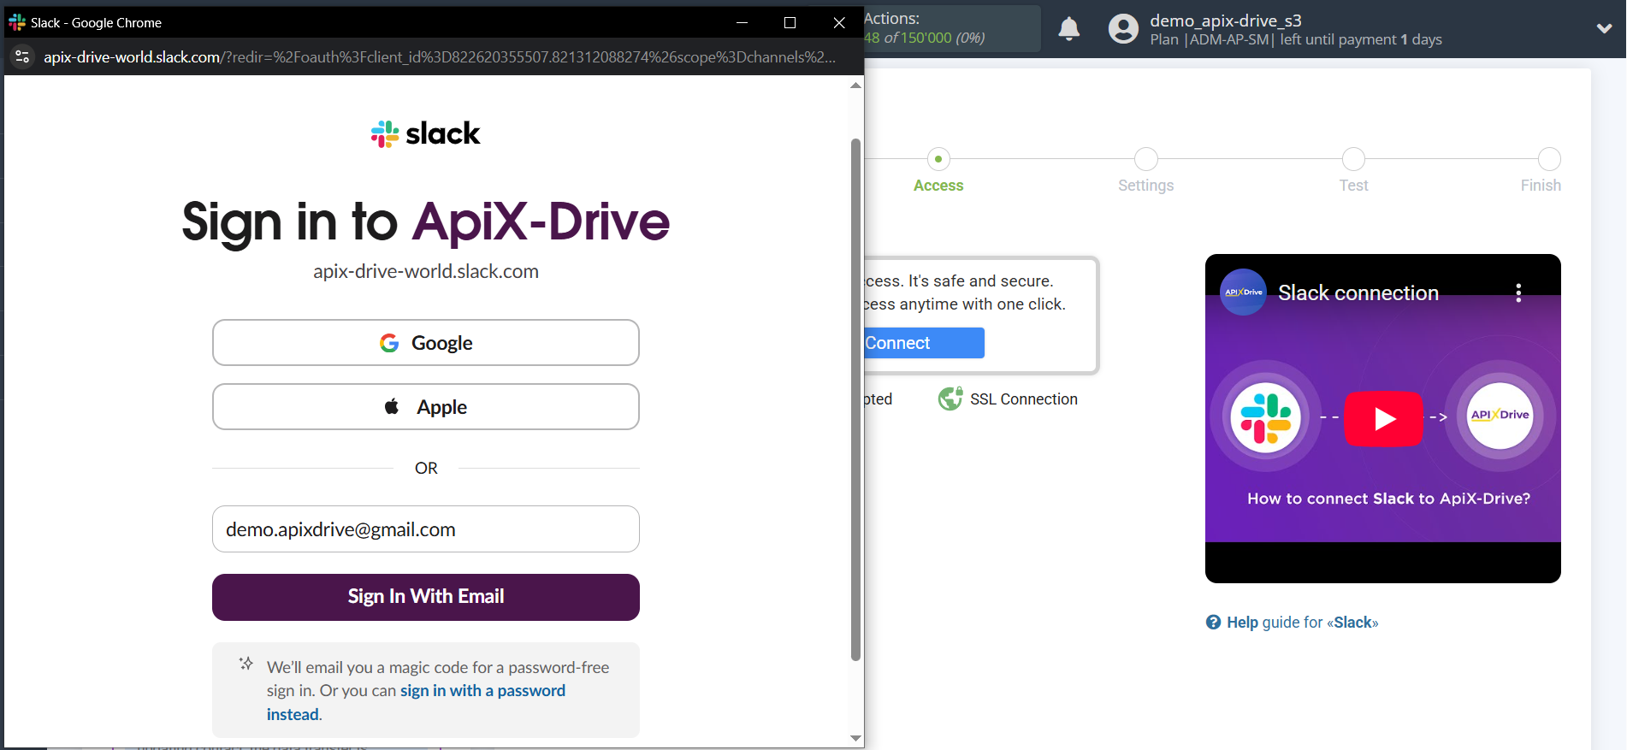Click the Sign In With Email button
The width and height of the screenshot is (1627, 750).
point(426,597)
